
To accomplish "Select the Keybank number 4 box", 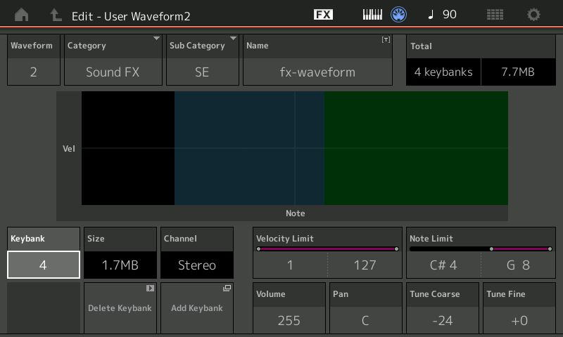I will coord(43,265).
